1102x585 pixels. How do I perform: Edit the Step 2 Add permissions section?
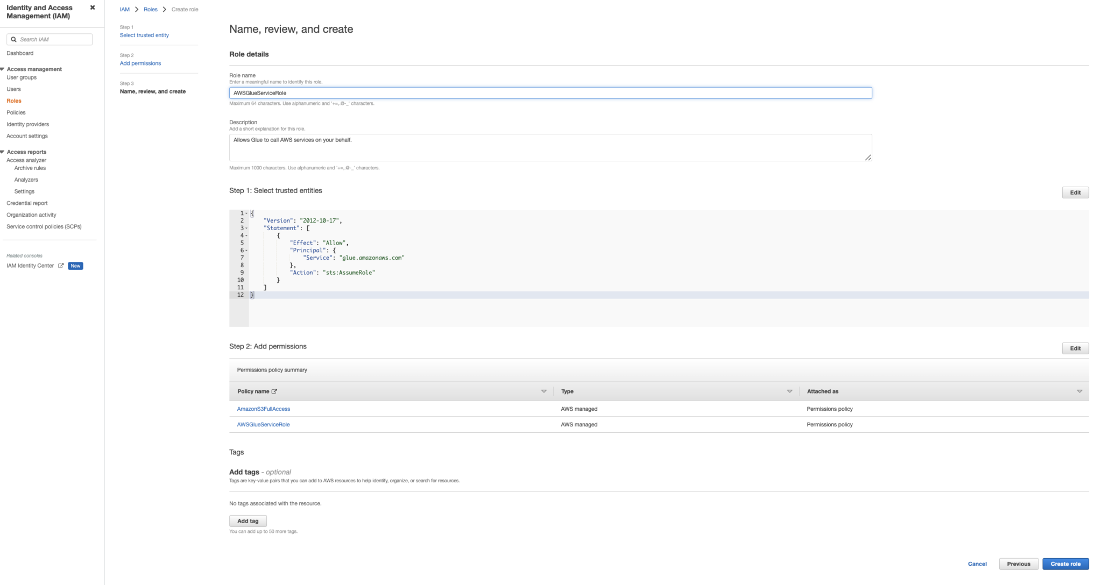(x=1075, y=348)
